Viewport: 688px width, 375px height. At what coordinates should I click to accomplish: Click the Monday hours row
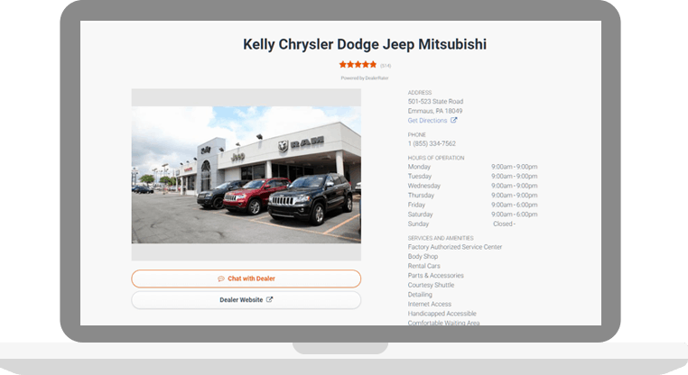[472, 167]
